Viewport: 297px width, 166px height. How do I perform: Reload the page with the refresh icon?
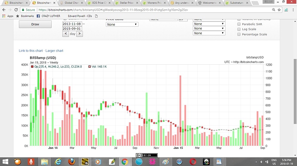click(16, 10)
